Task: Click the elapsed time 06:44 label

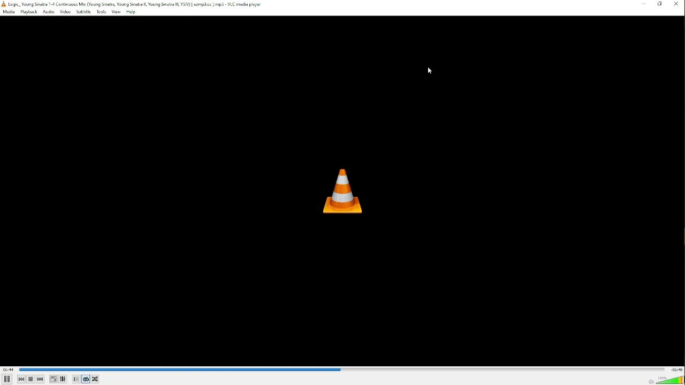Action: 8,369
